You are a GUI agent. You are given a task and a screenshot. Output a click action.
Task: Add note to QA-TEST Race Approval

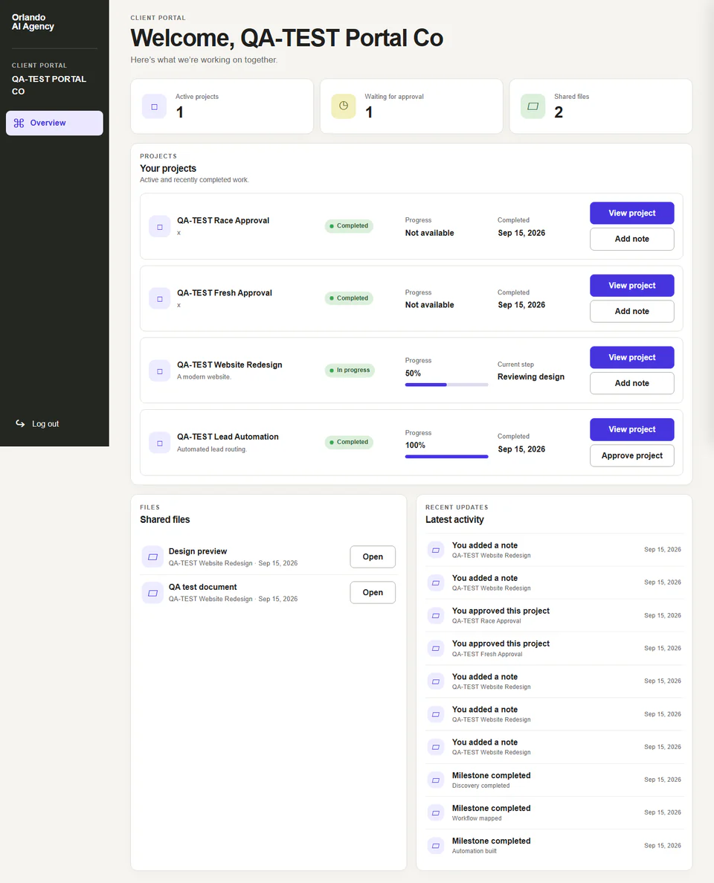(x=631, y=239)
